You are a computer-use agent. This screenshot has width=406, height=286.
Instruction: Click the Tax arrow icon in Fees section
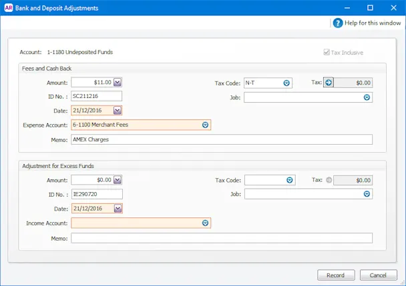[x=329, y=83]
